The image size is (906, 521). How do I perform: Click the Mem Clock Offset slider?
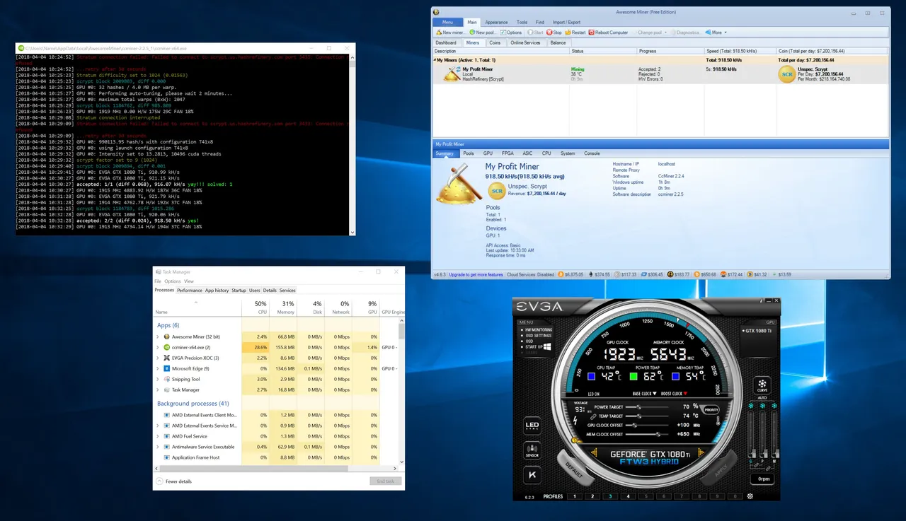click(x=648, y=434)
